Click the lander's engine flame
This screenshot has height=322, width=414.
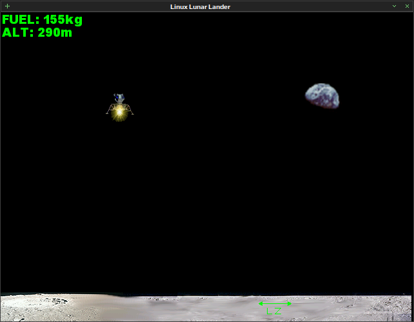(119, 113)
